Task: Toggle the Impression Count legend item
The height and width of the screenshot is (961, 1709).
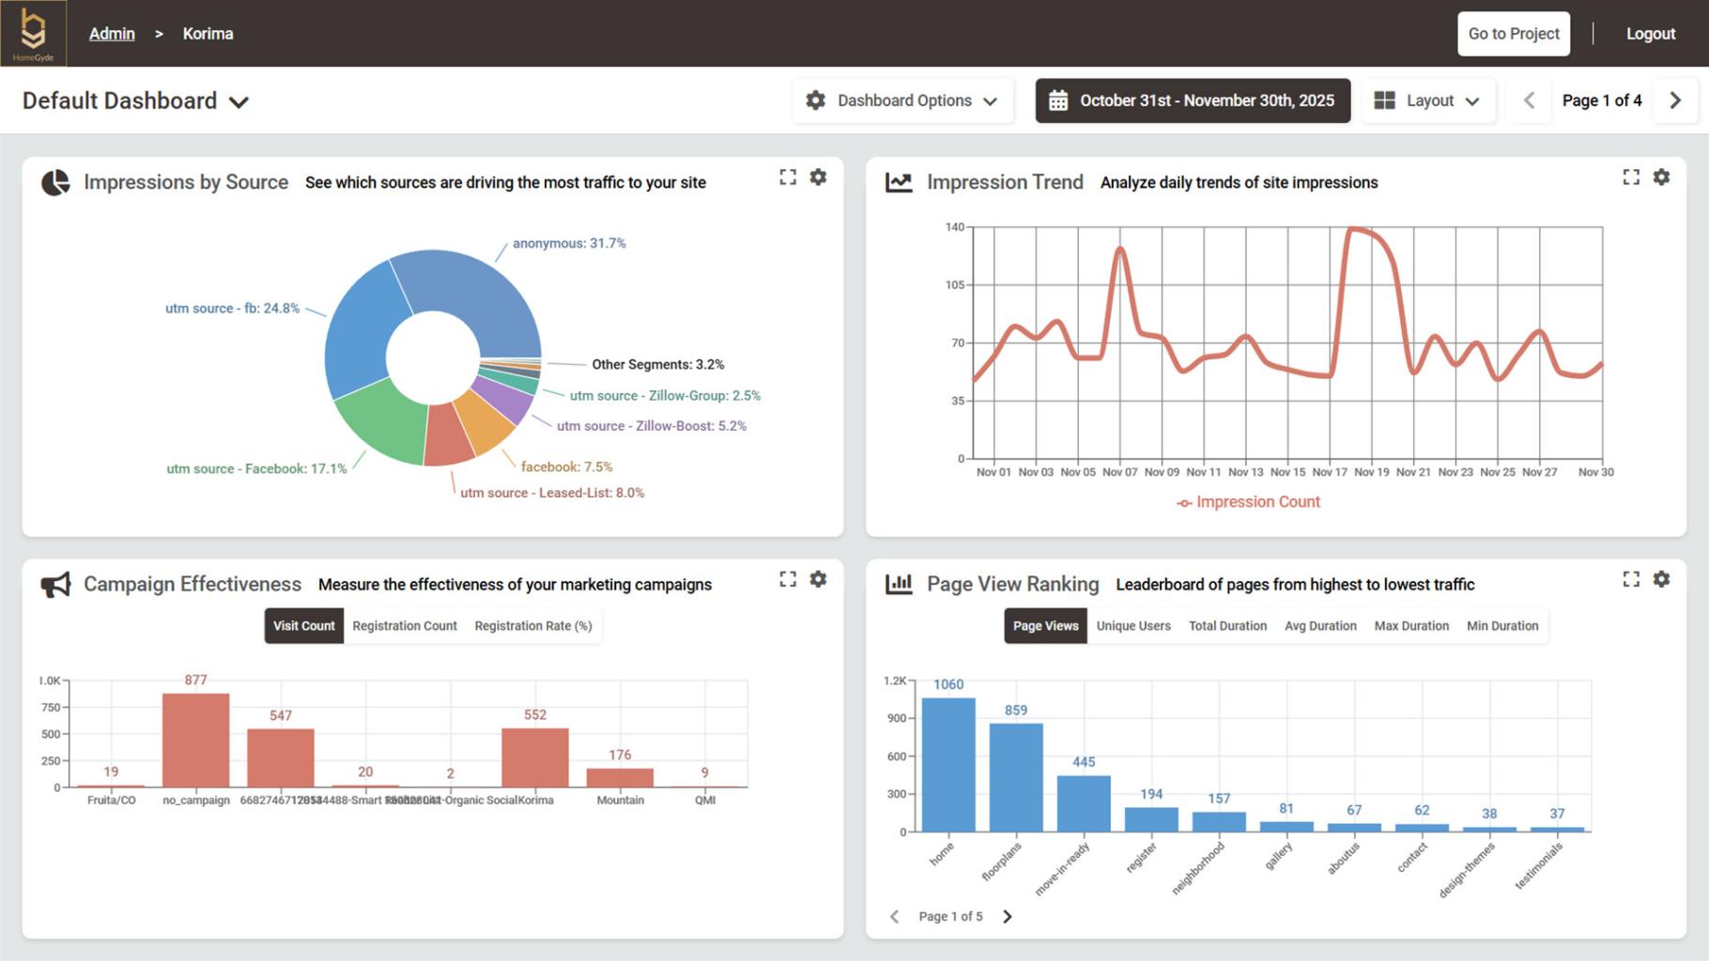Action: [1248, 502]
